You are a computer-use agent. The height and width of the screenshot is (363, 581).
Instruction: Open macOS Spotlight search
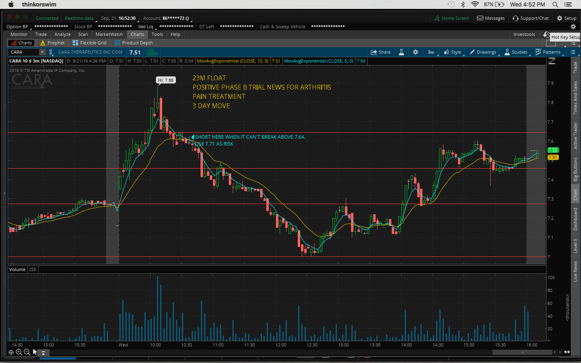pyautogui.click(x=555, y=4)
